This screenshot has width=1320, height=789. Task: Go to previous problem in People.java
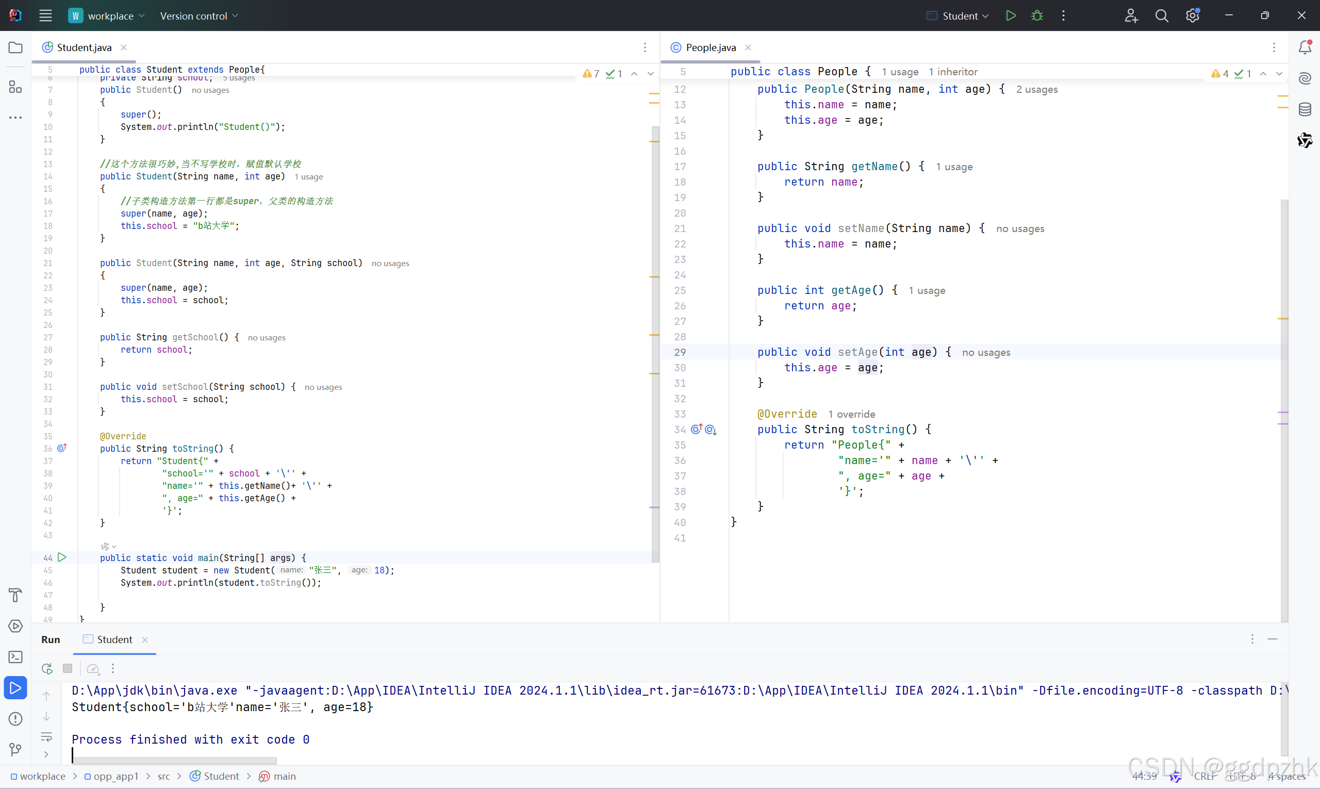click(x=1264, y=74)
